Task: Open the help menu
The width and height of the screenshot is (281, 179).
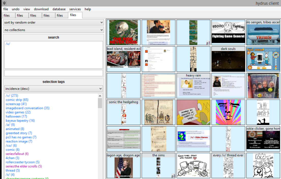Action: (x=88, y=9)
